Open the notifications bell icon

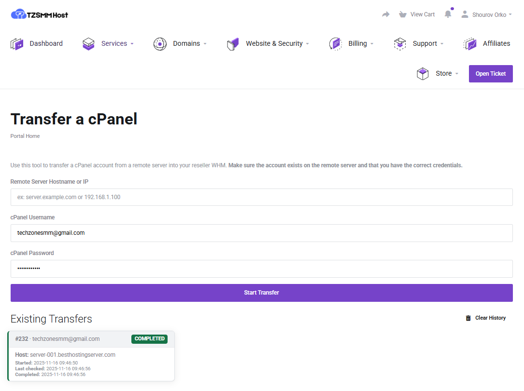point(448,14)
